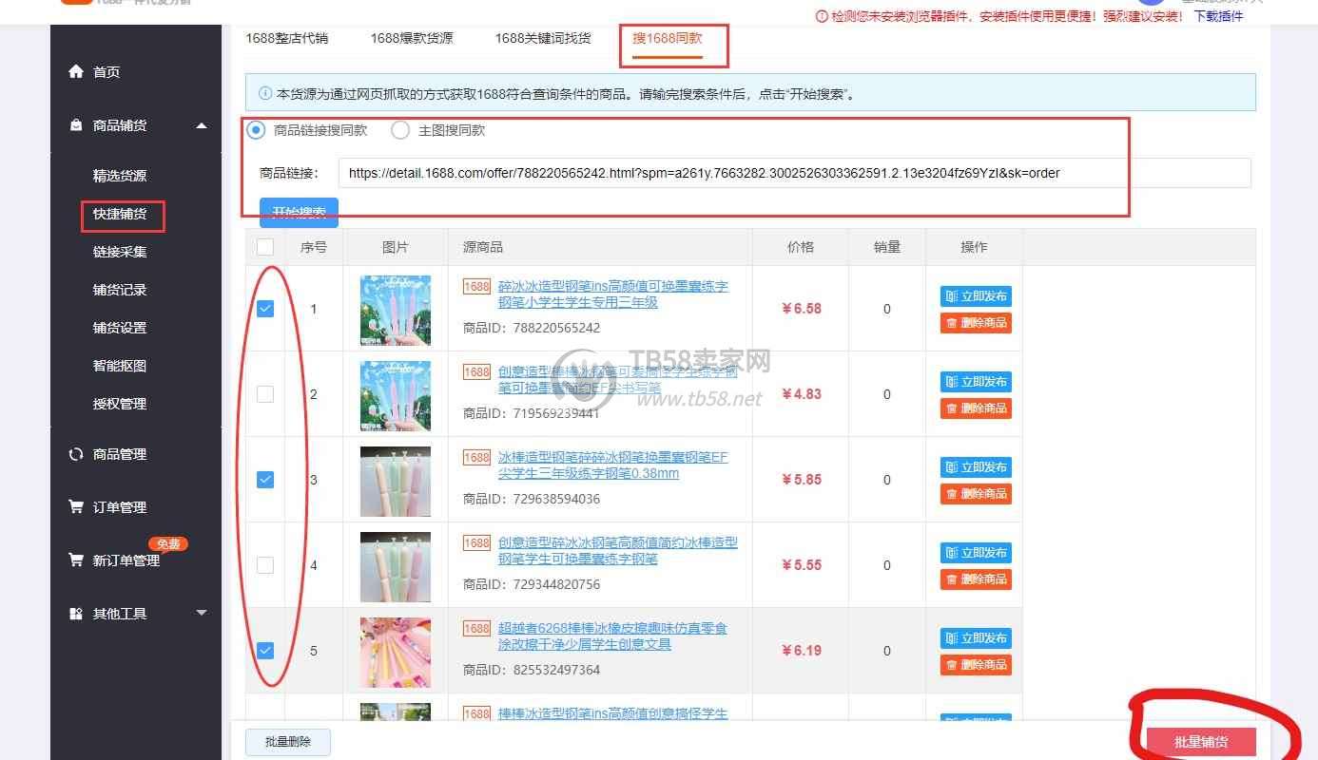This screenshot has height=760, width=1318.
Task: Open 铺货设置 in the sidebar
Action: [120, 328]
